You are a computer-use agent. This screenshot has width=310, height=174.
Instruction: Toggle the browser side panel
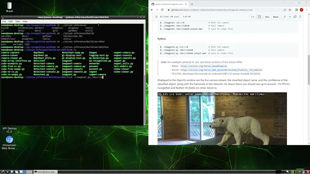(x=296, y=10)
